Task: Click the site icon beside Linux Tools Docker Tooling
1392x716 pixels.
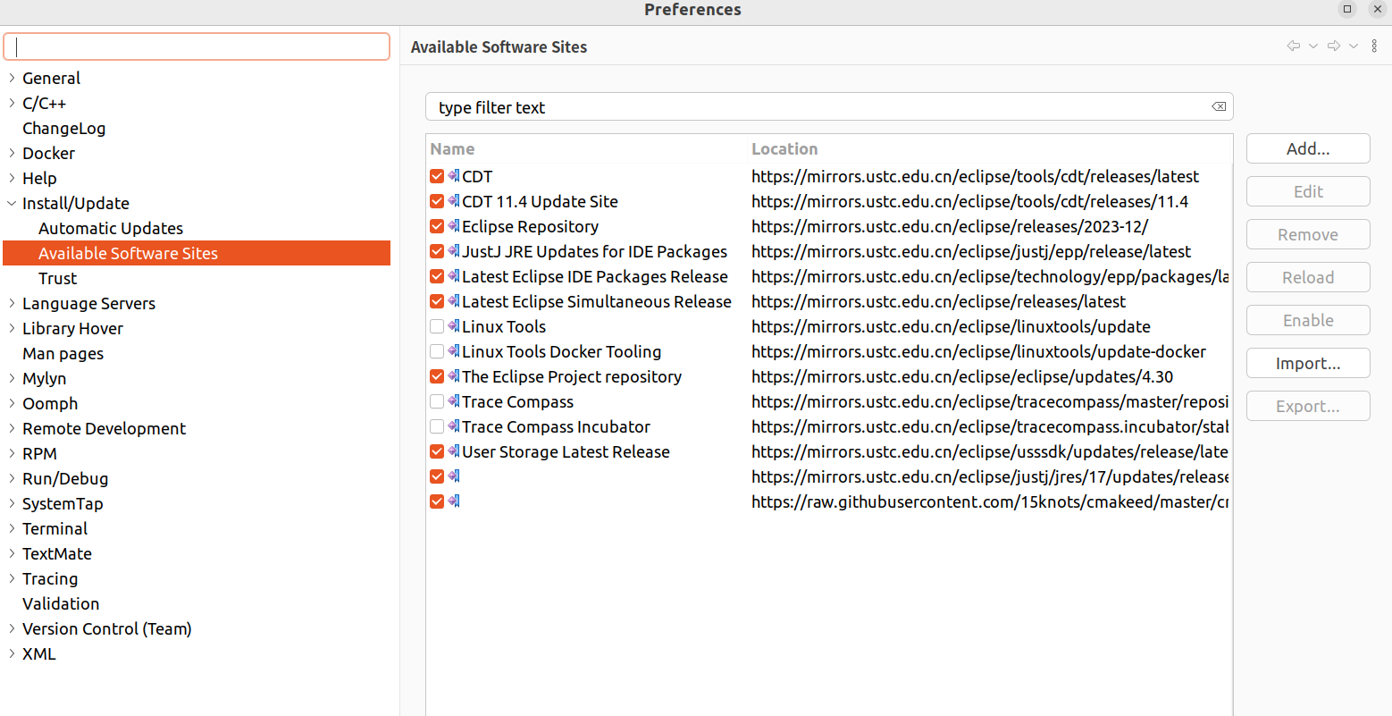Action: point(454,351)
